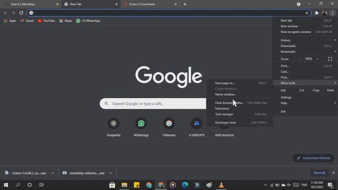This screenshot has height=190, width=338.
Task: Select Save page as option
Action: pos(240,83)
